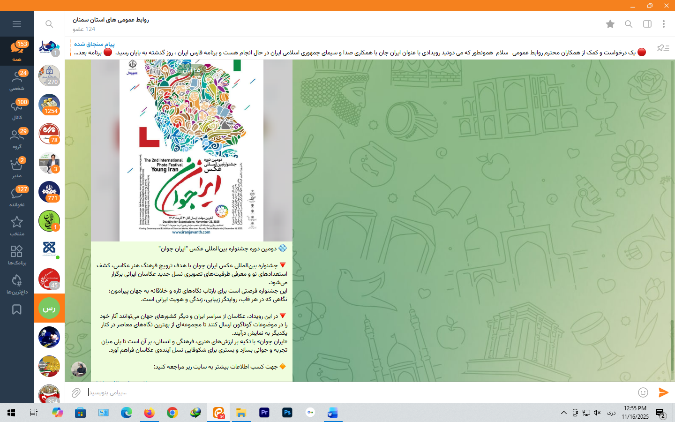Screen dimensions: 675x422
Task: Open the emoji picker
Action: click(x=643, y=392)
